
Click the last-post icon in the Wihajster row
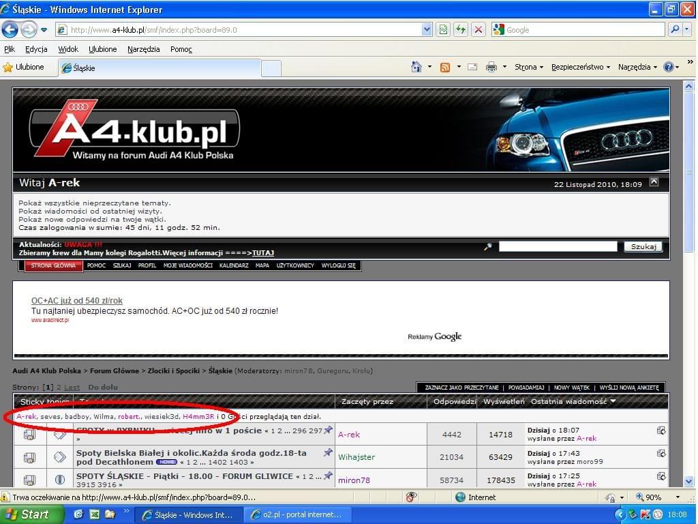(x=661, y=454)
